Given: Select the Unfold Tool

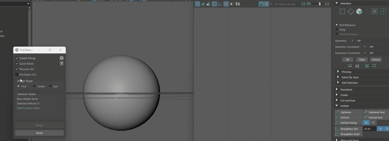Looking at the screenshot, I should click(365, 117).
